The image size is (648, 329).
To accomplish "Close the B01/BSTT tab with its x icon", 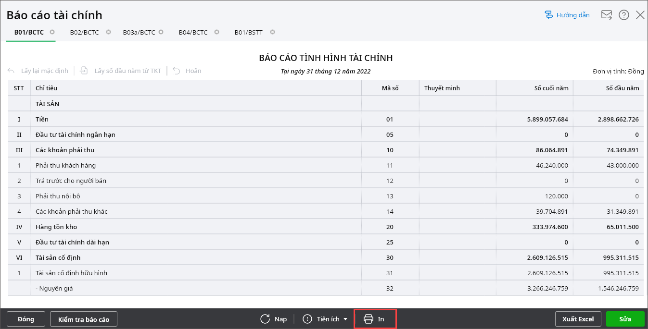I will 272,32.
